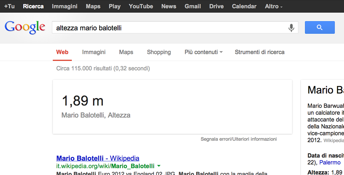Open the Shopping results tab
The height and width of the screenshot is (175, 344).
[159, 52]
